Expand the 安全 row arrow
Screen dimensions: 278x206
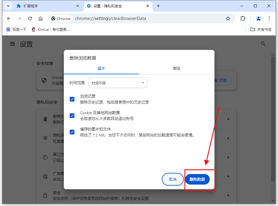pyautogui.click(x=228, y=195)
